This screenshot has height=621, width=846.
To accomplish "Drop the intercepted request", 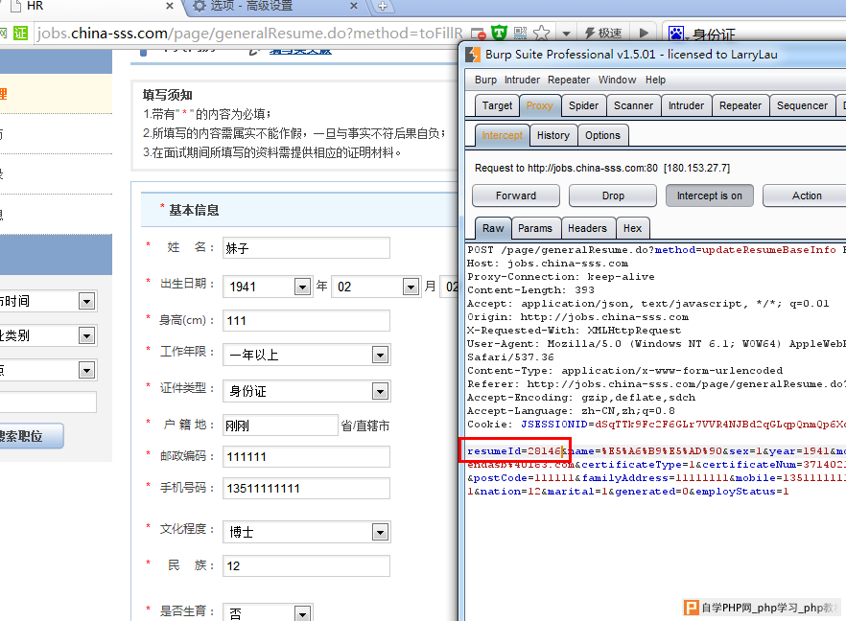I will point(613,195).
